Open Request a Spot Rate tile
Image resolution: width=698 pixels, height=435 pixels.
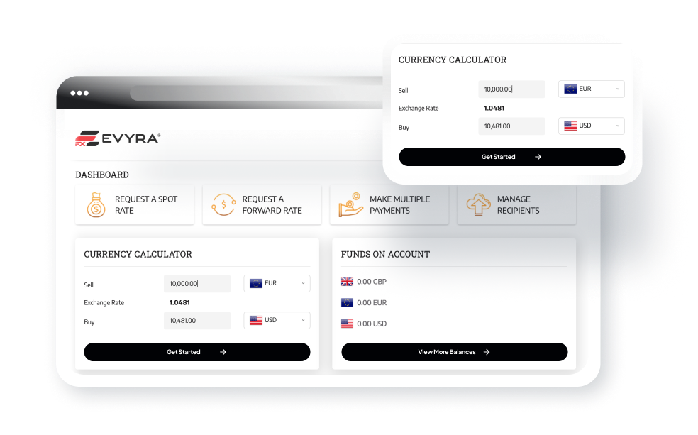point(135,205)
